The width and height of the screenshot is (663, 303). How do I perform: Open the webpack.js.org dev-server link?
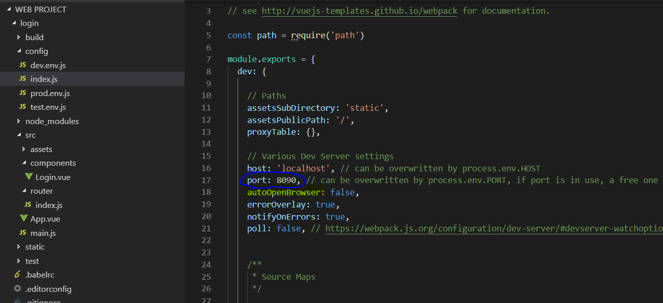[494, 228]
